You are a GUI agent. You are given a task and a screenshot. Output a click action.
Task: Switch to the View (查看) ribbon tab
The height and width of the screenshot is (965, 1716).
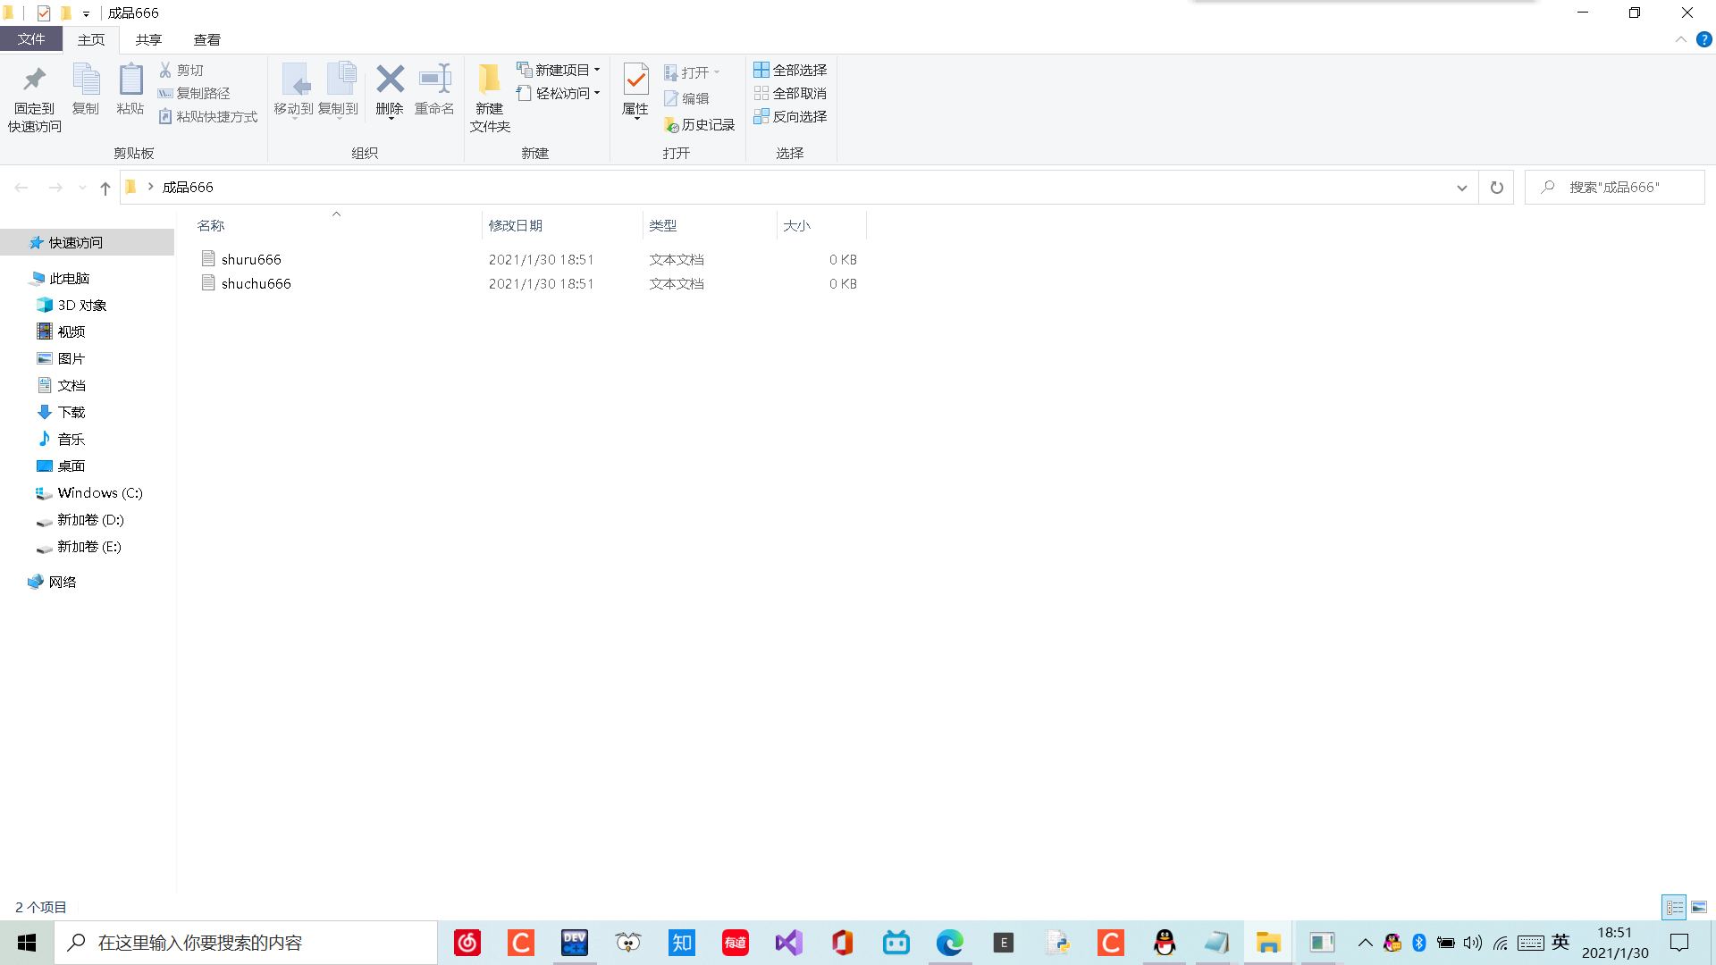pos(206,39)
